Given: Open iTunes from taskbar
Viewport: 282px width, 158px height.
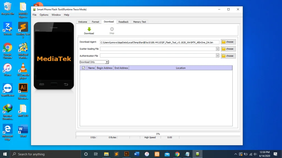Looking at the screenshot, I should coord(147,154).
